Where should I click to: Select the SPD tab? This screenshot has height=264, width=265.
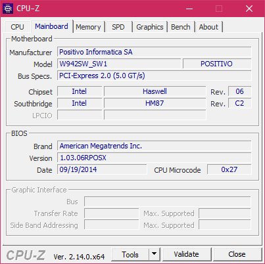[x=118, y=27]
